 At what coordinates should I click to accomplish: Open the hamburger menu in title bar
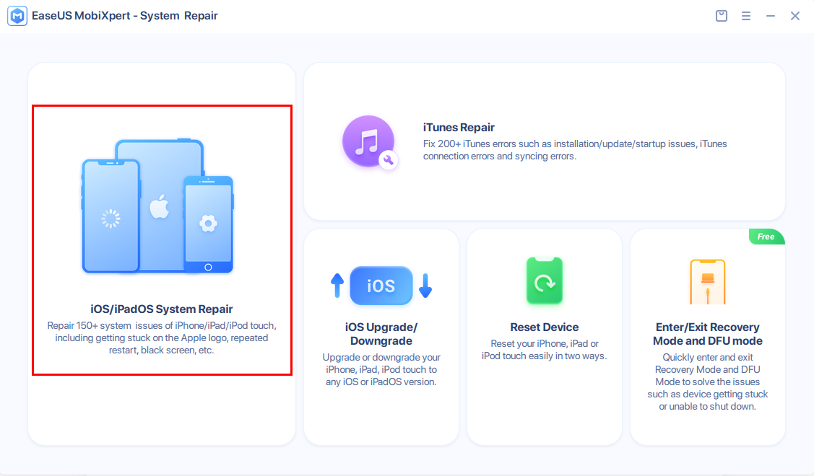(x=746, y=16)
